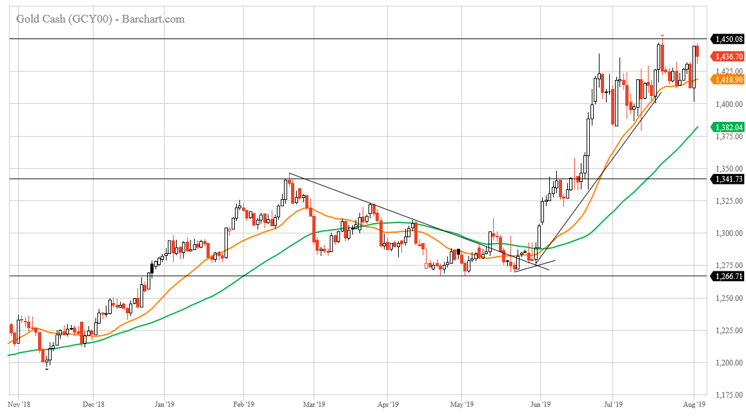The height and width of the screenshot is (419, 746).
Task: Select the Jan '19 date axis label
Action: [x=164, y=404]
